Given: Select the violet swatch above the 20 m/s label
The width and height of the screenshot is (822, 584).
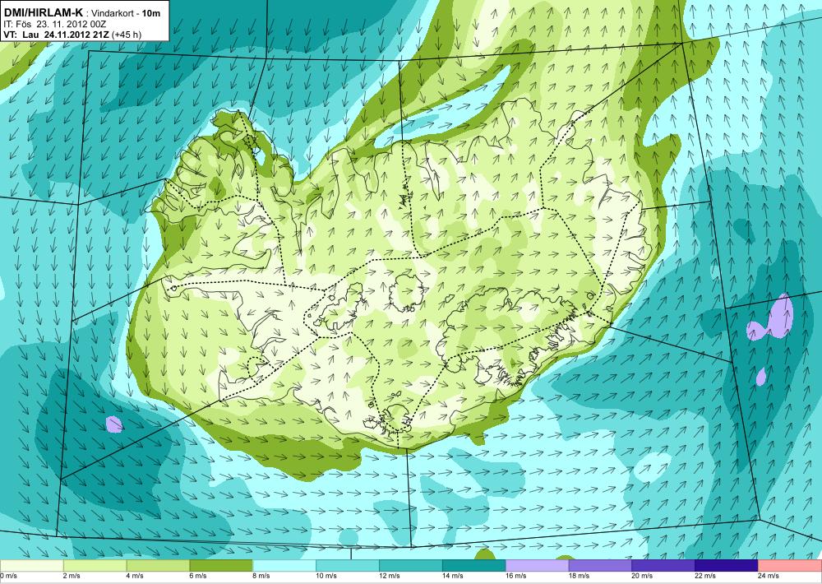Looking at the screenshot, I should point(663,566).
